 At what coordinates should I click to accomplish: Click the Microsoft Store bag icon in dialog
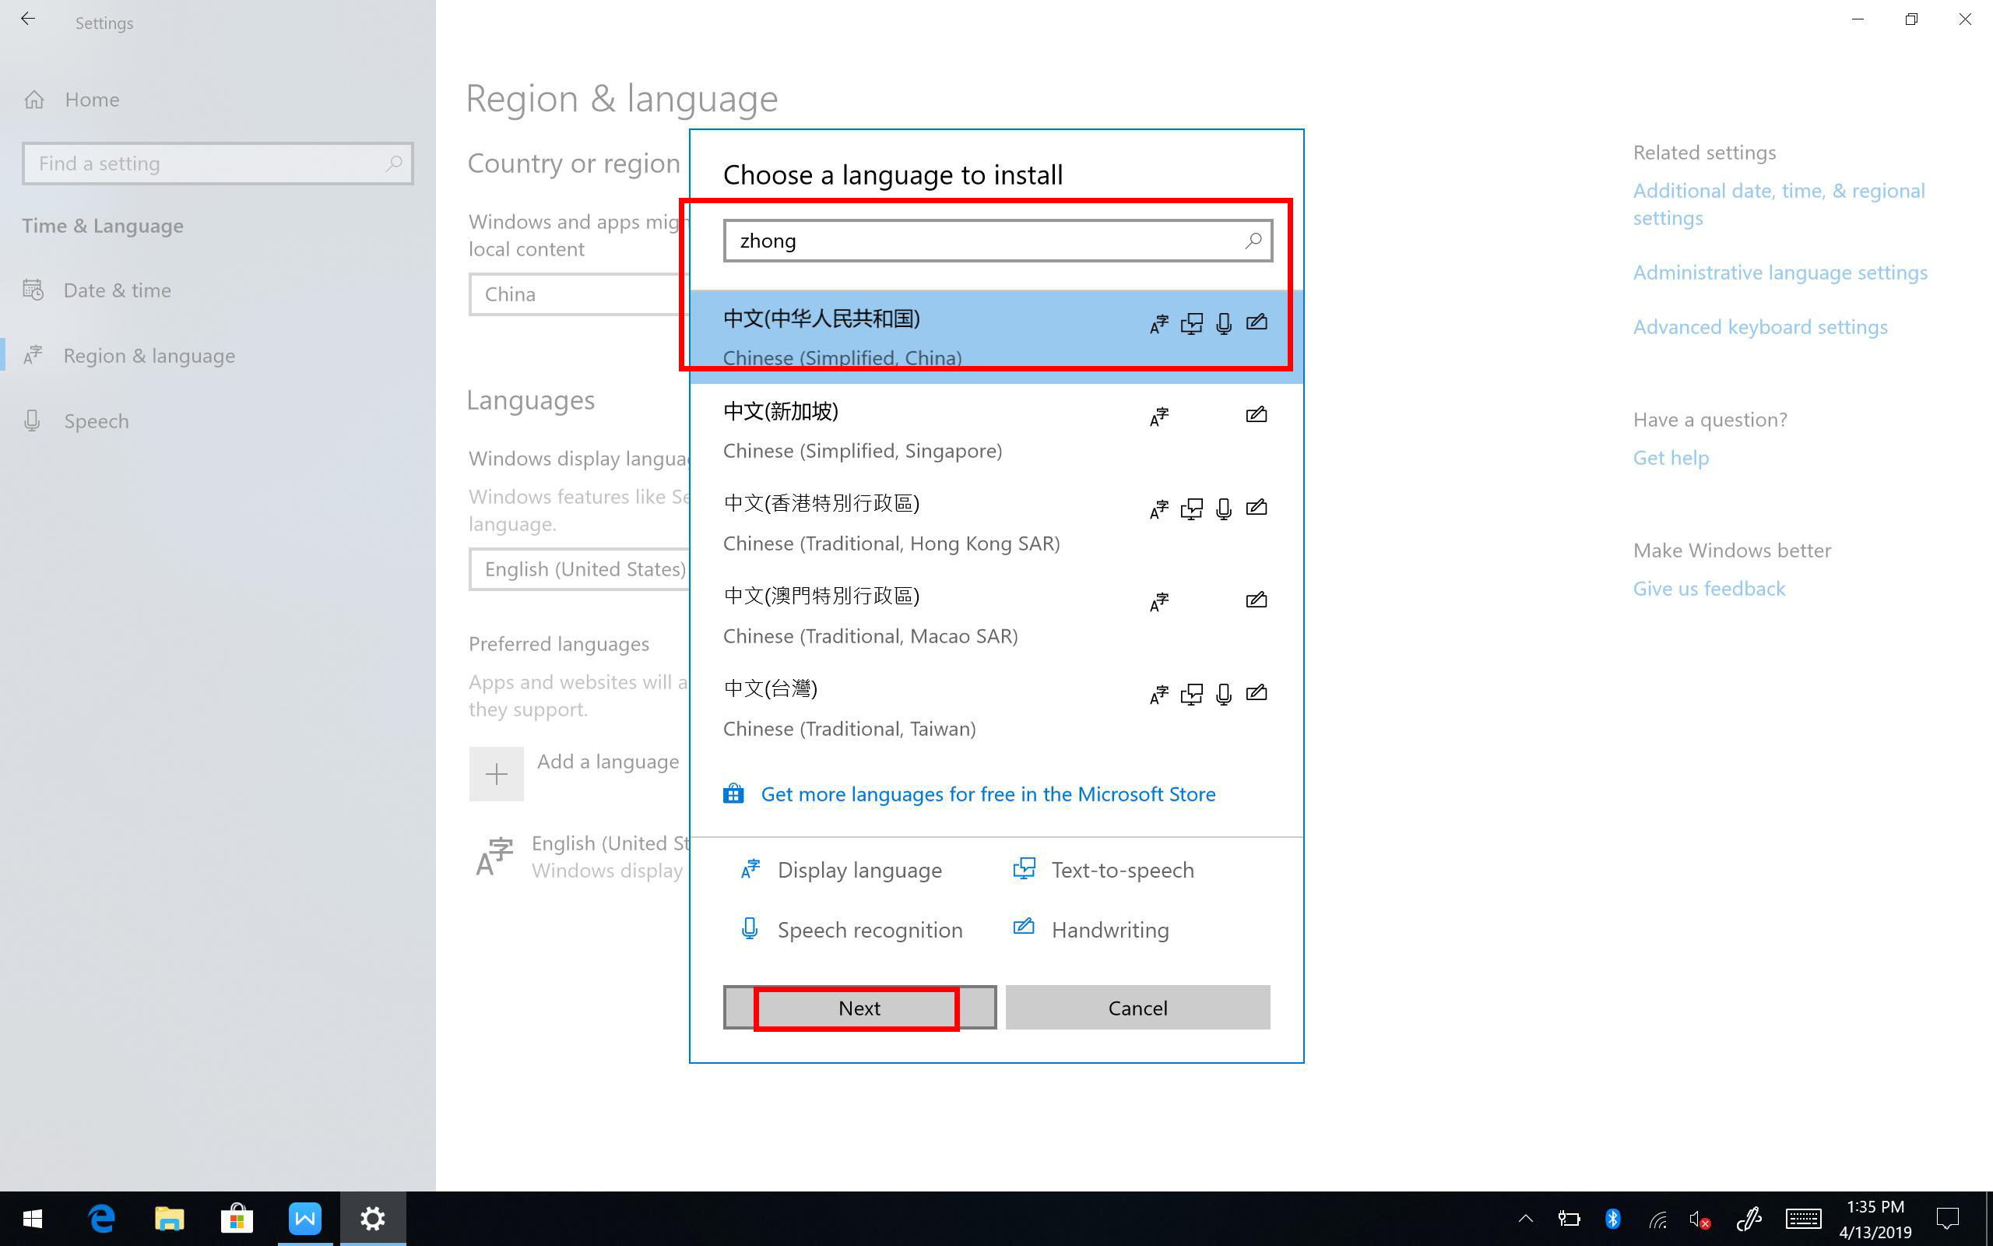click(733, 794)
